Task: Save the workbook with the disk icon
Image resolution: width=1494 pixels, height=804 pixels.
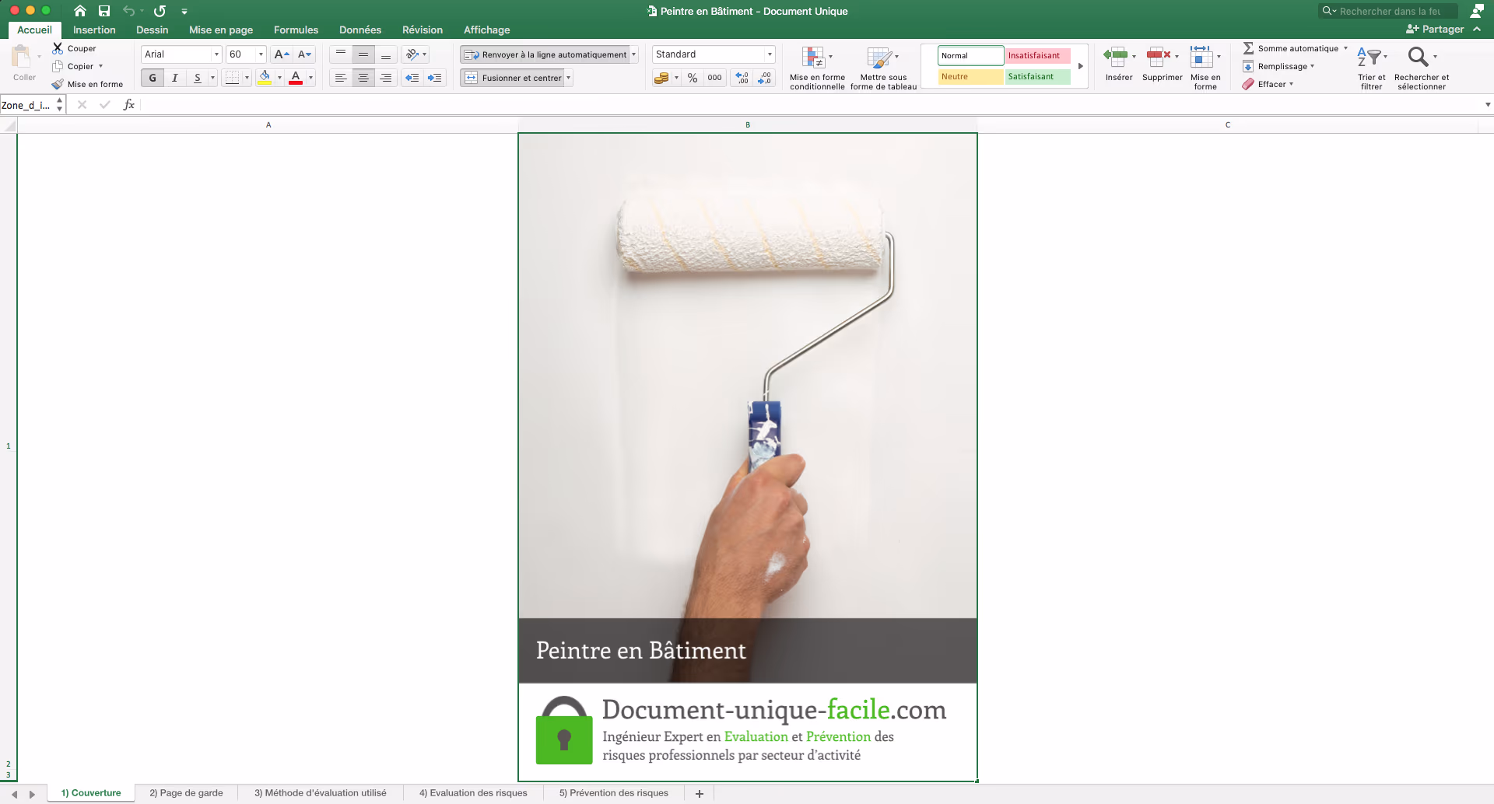Action: 104,11
